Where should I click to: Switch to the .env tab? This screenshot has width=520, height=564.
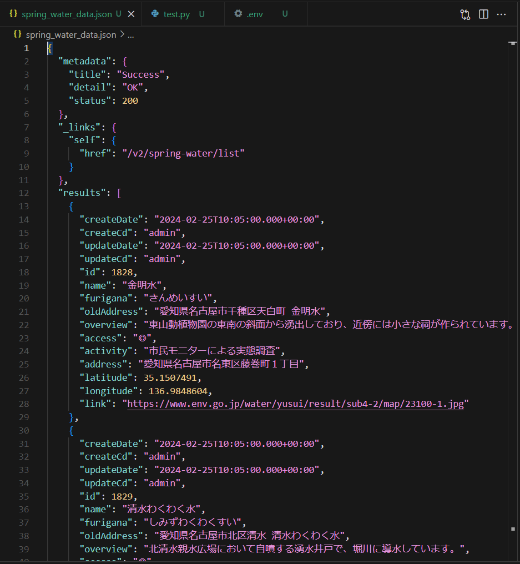point(255,14)
